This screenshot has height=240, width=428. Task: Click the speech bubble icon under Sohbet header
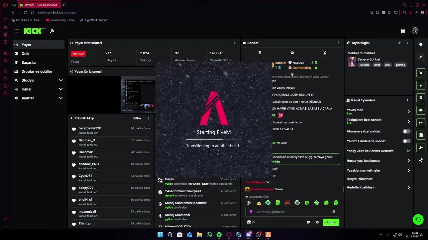point(292,53)
